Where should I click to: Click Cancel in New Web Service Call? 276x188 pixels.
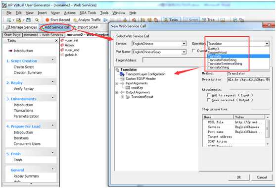[262, 177]
